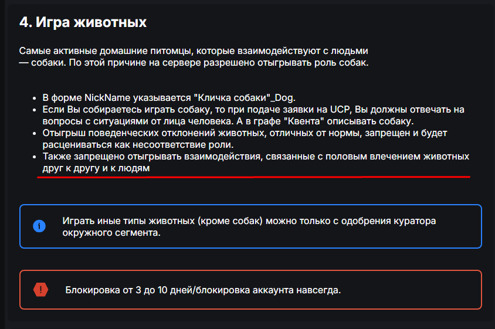Click the red underline below the last bullet

[x=253, y=177]
